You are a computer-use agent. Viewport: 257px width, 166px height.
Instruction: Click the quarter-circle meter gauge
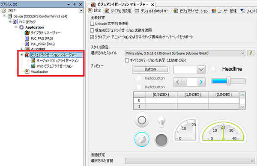[185, 130]
